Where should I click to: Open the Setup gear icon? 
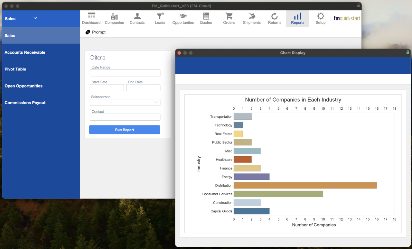(321, 16)
